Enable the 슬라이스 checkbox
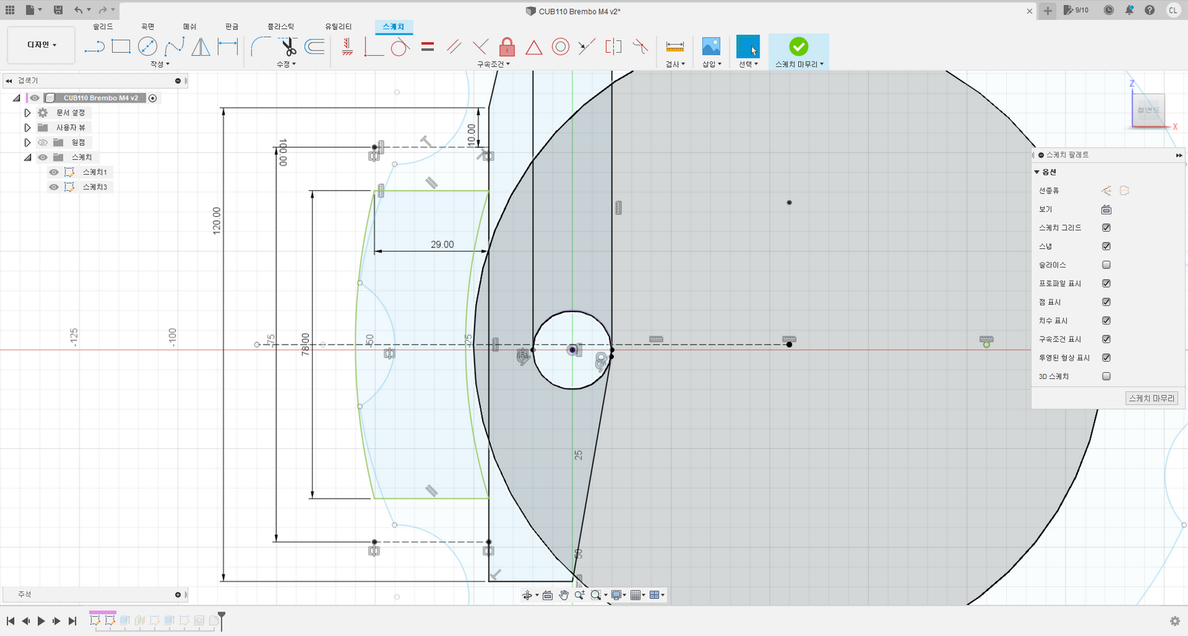 click(x=1106, y=265)
